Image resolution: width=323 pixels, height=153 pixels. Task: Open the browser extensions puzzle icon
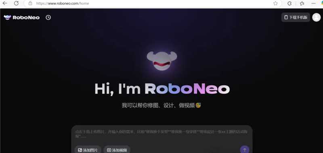(289, 3)
